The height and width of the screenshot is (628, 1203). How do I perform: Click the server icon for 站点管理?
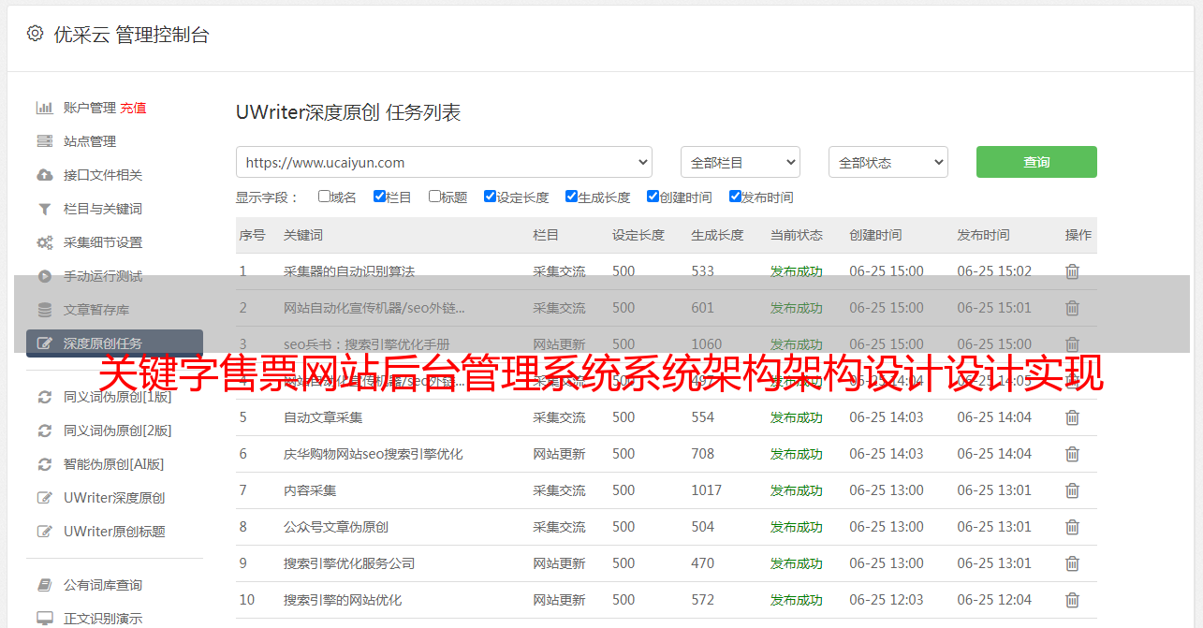pyautogui.click(x=44, y=141)
